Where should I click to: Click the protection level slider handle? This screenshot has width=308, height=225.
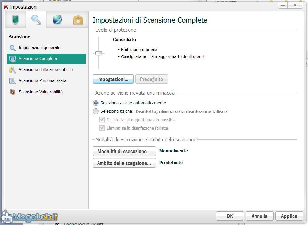tap(99, 53)
